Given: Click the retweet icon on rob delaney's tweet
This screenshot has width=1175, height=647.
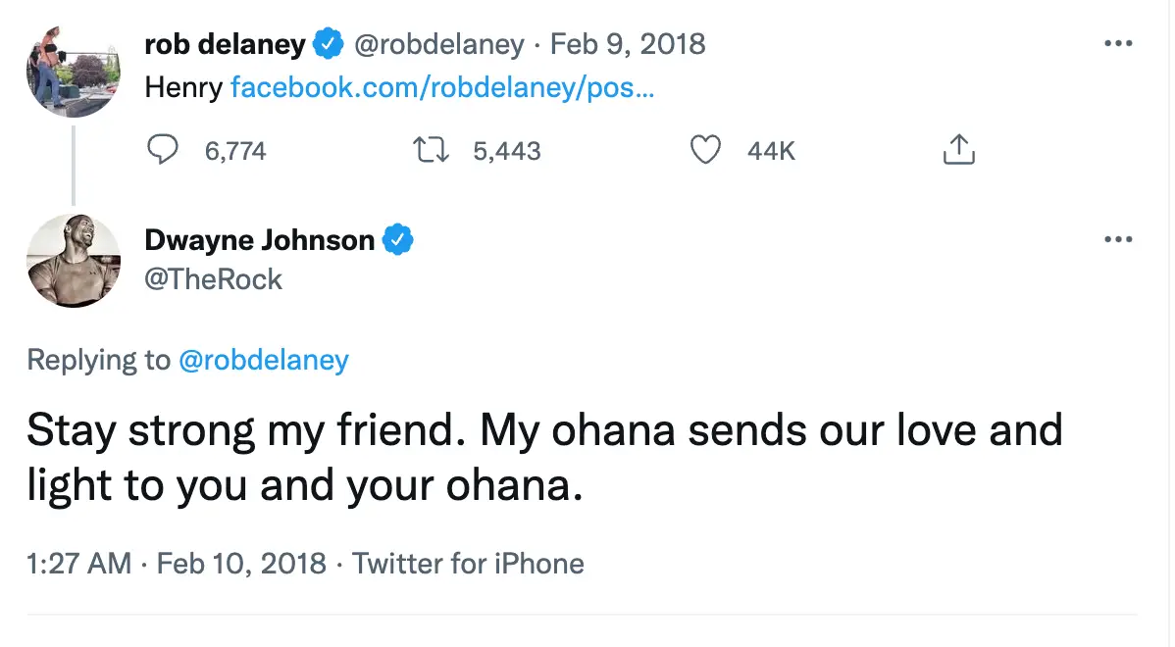Looking at the screenshot, I should click(x=430, y=149).
